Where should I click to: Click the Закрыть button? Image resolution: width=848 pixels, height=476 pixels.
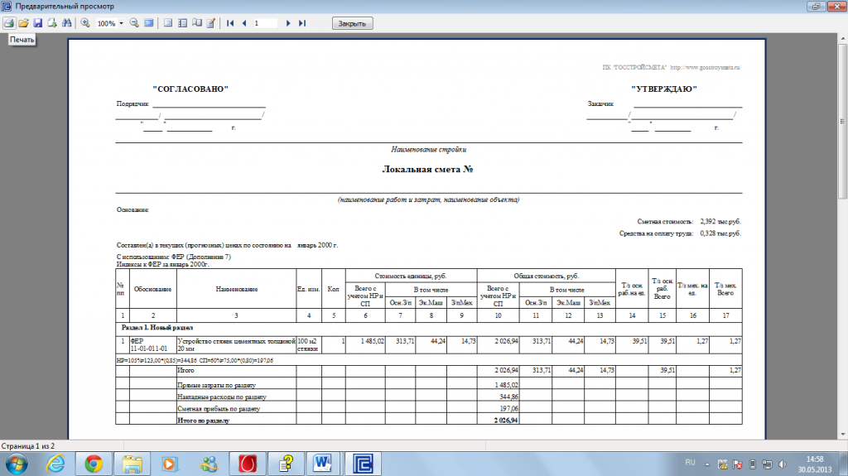coord(352,23)
